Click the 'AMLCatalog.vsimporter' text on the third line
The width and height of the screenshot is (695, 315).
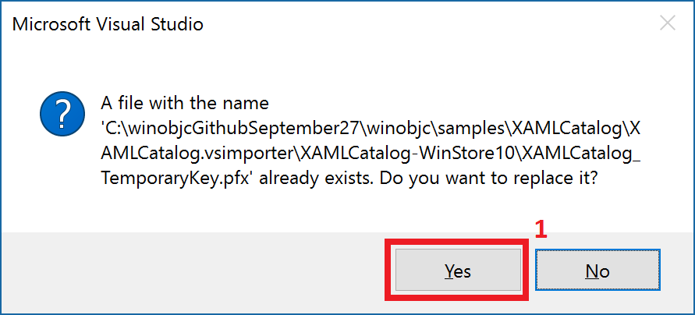point(197,153)
